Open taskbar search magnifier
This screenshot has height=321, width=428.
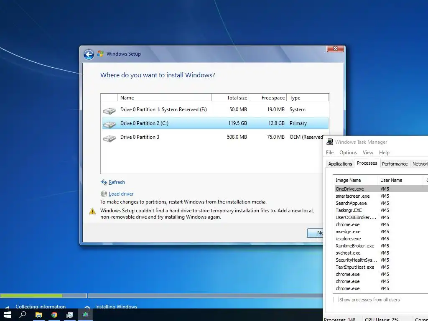point(23,315)
